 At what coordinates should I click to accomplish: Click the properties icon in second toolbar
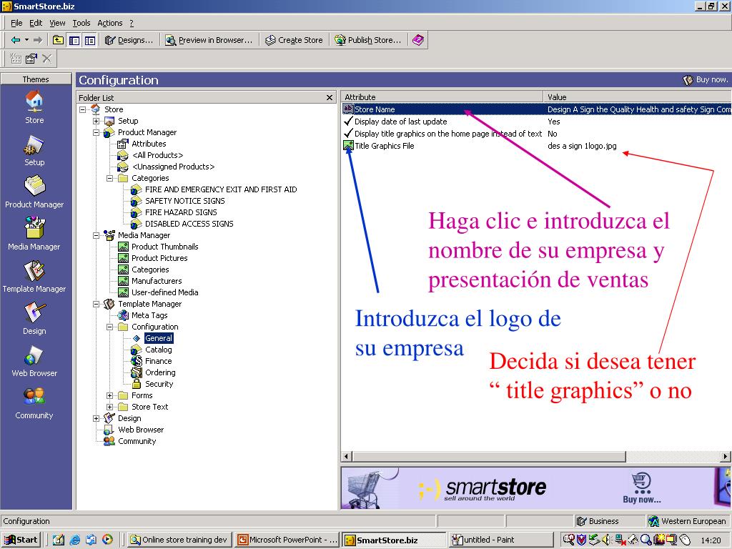(x=31, y=59)
